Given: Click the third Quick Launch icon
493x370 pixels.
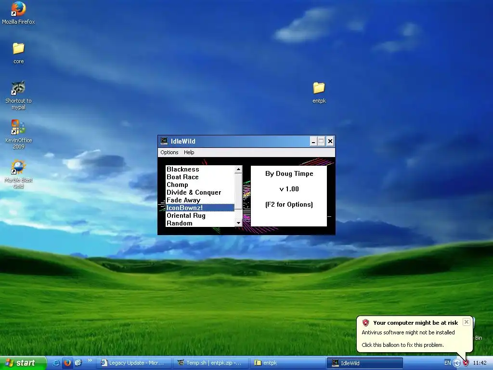Looking at the screenshot, I should coord(78,363).
